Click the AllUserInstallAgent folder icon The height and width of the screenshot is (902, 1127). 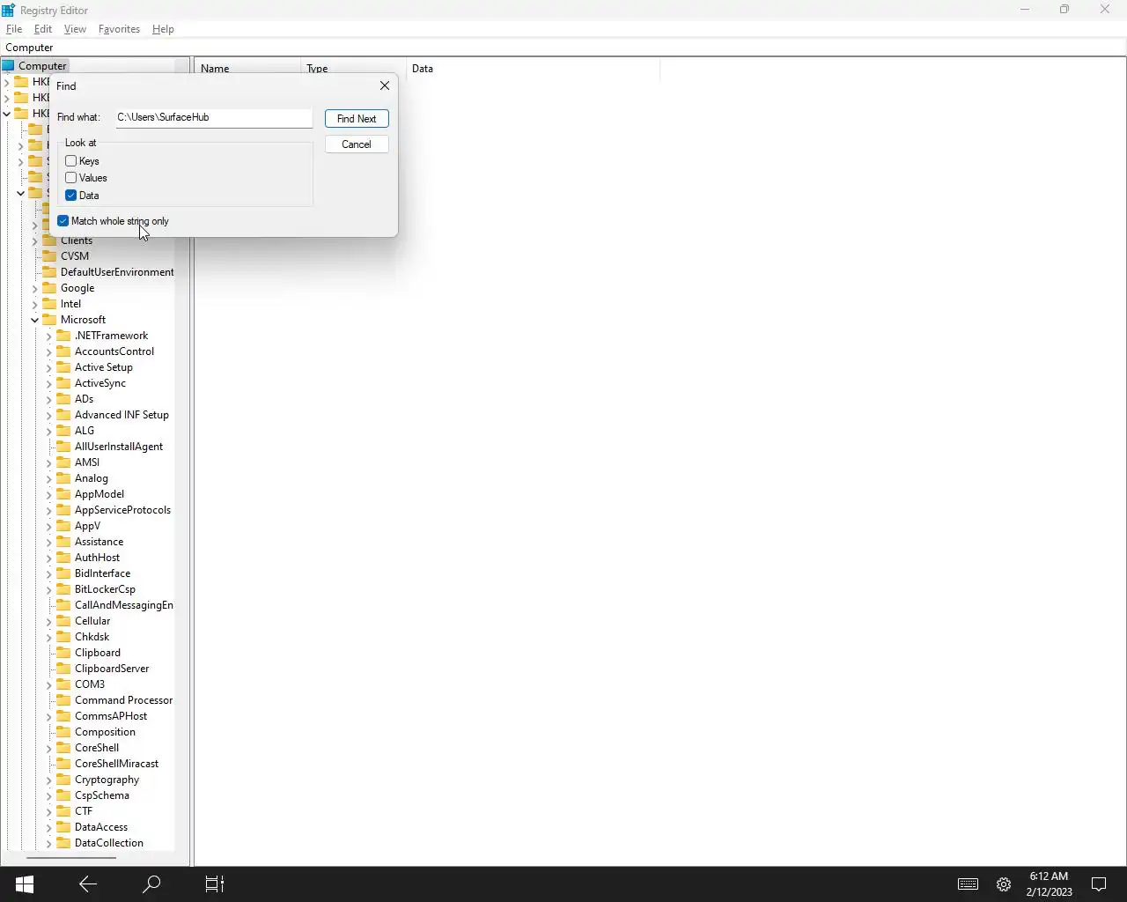(63, 447)
